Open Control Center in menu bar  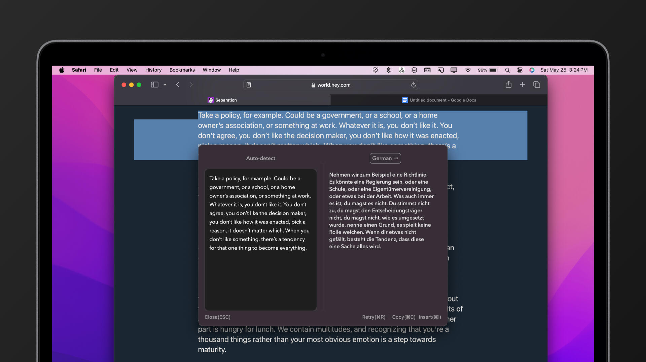[x=520, y=70]
